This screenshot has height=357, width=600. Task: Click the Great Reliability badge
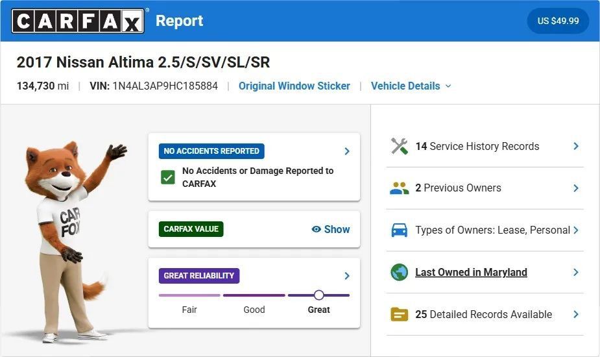click(x=199, y=276)
